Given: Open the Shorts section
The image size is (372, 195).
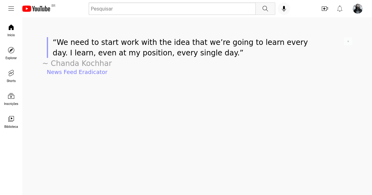Looking at the screenshot, I should coord(11,76).
